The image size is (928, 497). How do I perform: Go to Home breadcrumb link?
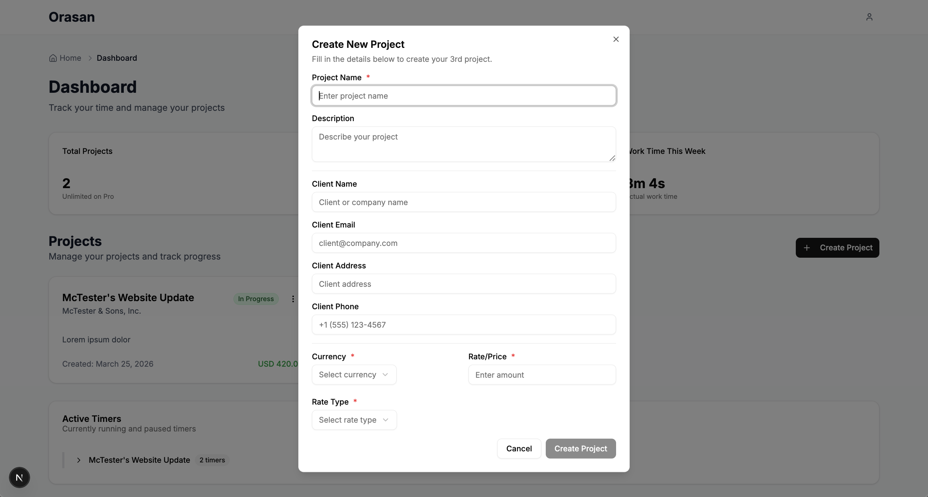(70, 58)
